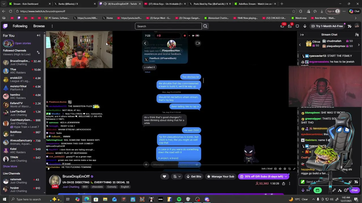Click the video progress seek bar

pos(171,166)
